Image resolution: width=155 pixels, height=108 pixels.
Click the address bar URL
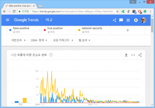tap(73, 11)
